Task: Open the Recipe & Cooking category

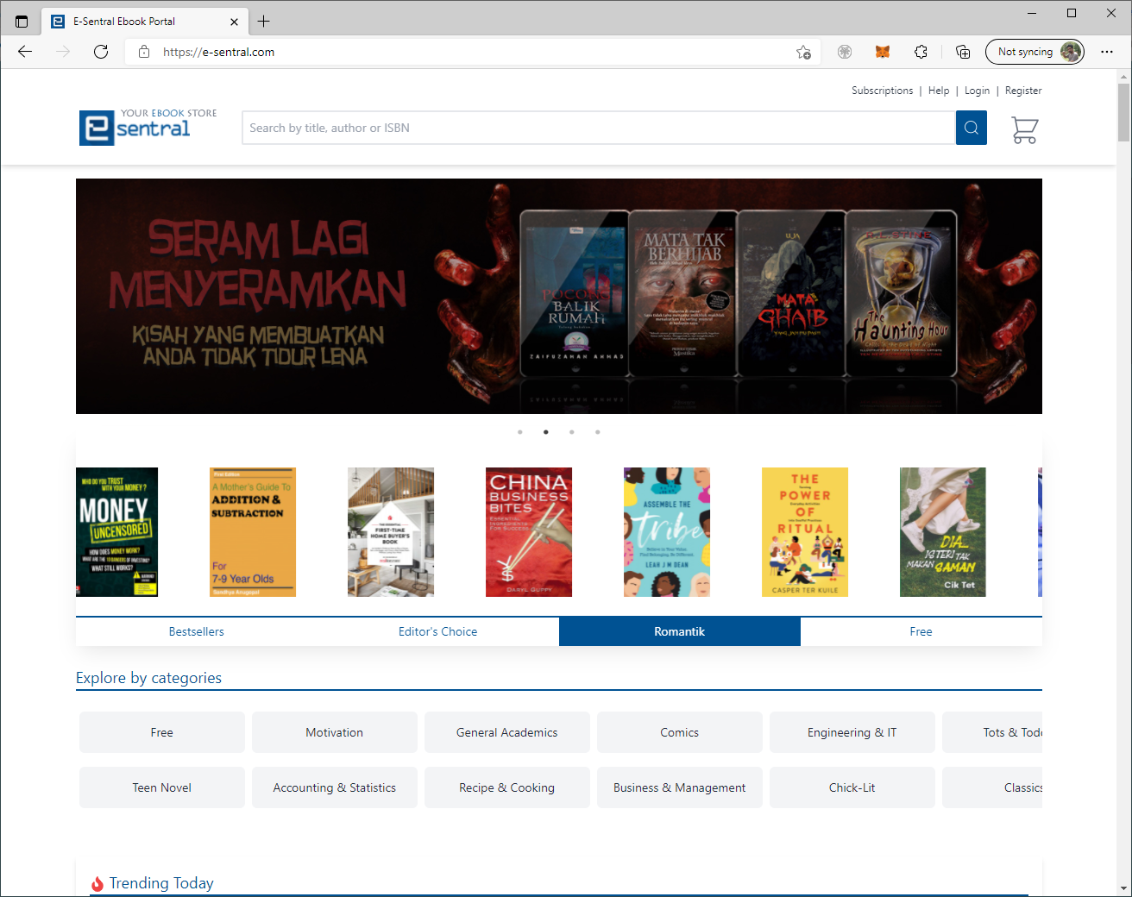Action: [507, 787]
